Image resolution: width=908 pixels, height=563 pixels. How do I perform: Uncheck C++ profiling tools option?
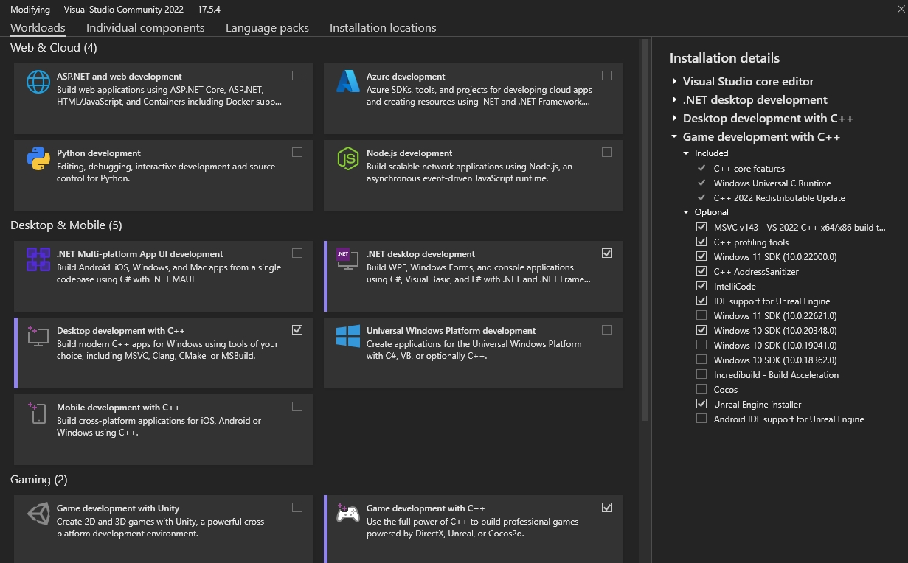(x=701, y=242)
